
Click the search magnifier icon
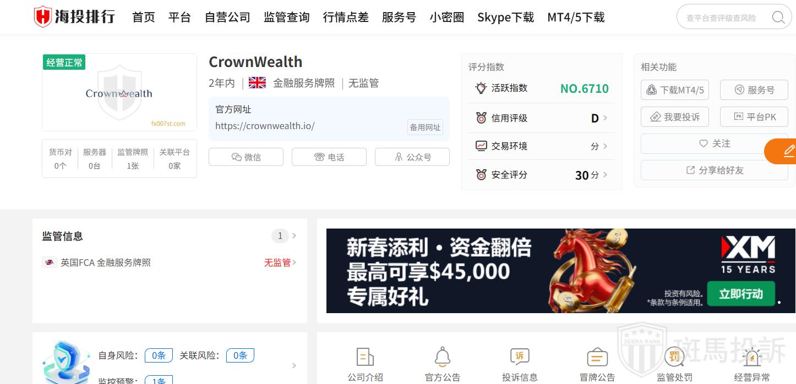(x=778, y=18)
